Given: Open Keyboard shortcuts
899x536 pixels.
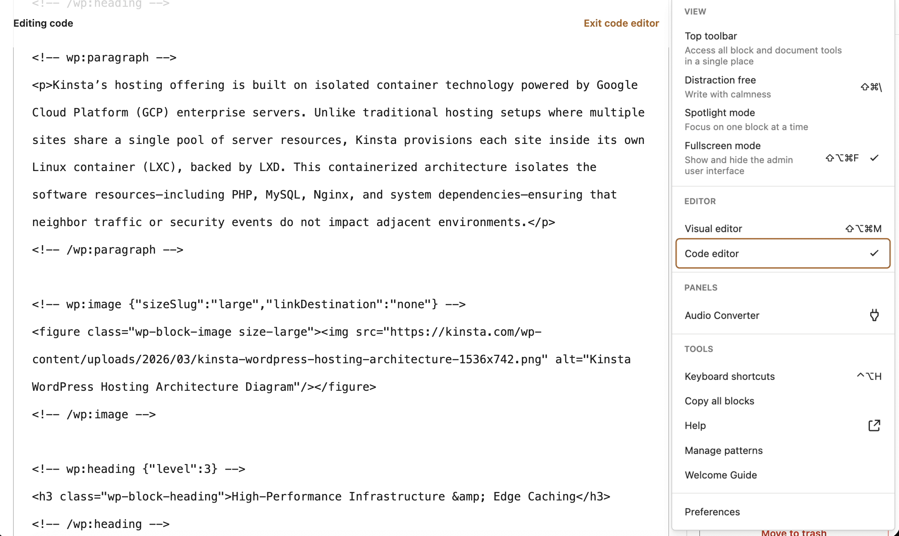Looking at the screenshot, I should pos(783,376).
